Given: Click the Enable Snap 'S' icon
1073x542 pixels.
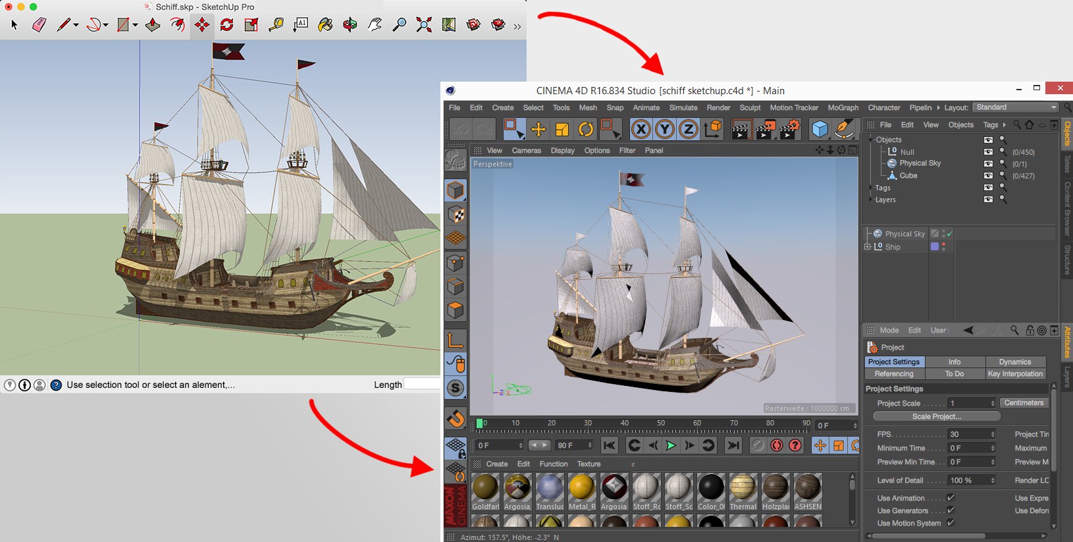Looking at the screenshot, I should point(456,389).
